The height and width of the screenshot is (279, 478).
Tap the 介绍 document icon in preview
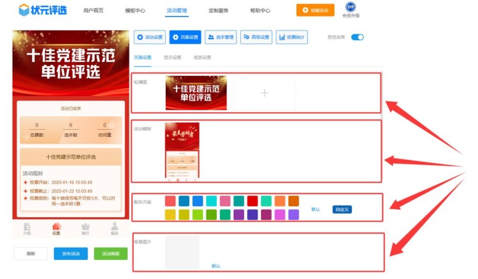point(27,227)
